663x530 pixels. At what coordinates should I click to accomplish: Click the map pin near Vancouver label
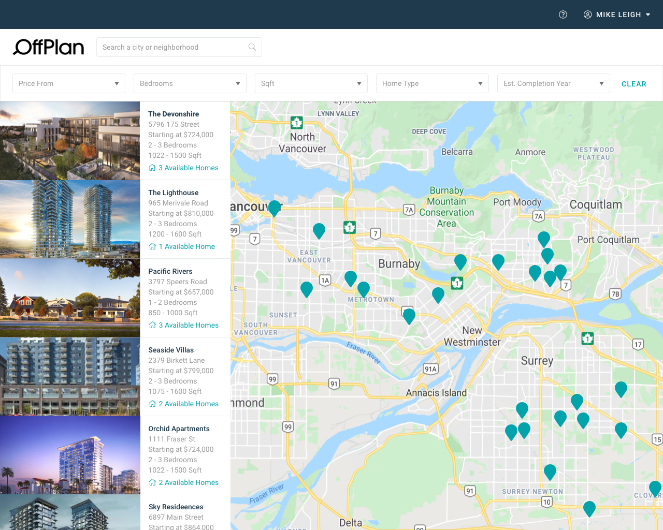click(275, 208)
